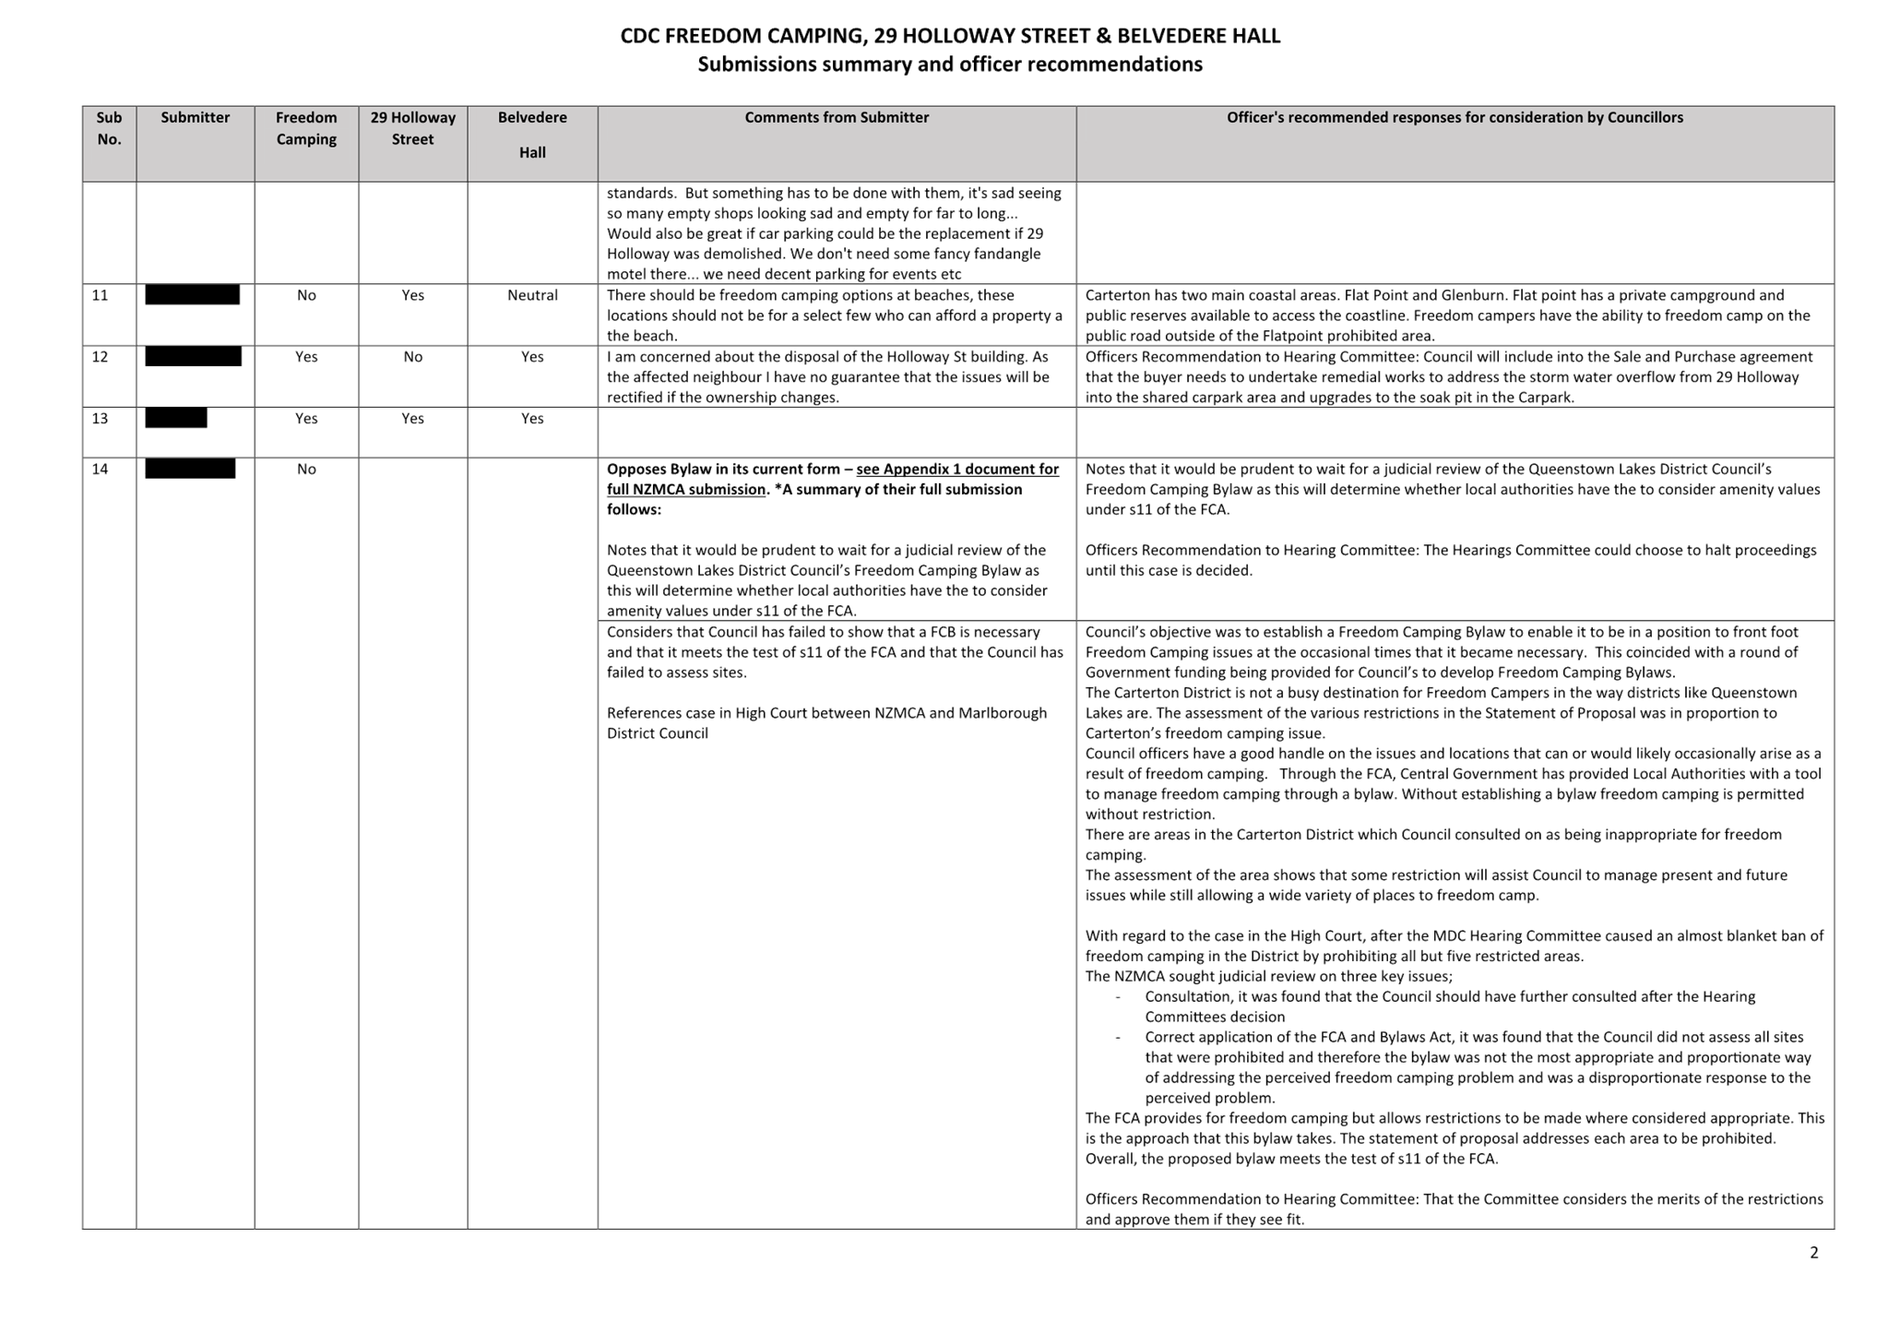Click the 'Submitter' column header
This screenshot has width=1900, height=1321.
point(195,117)
